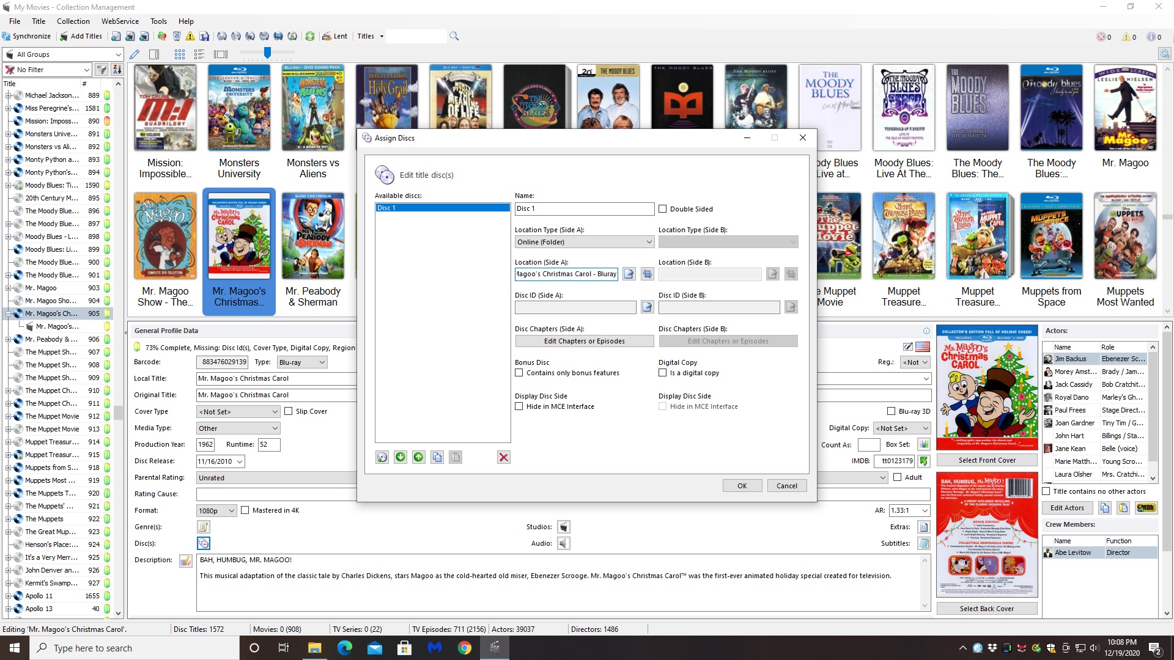The image size is (1174, 660).
Task: Open the Genre(s) editor icon
Action: coord(204,527)
